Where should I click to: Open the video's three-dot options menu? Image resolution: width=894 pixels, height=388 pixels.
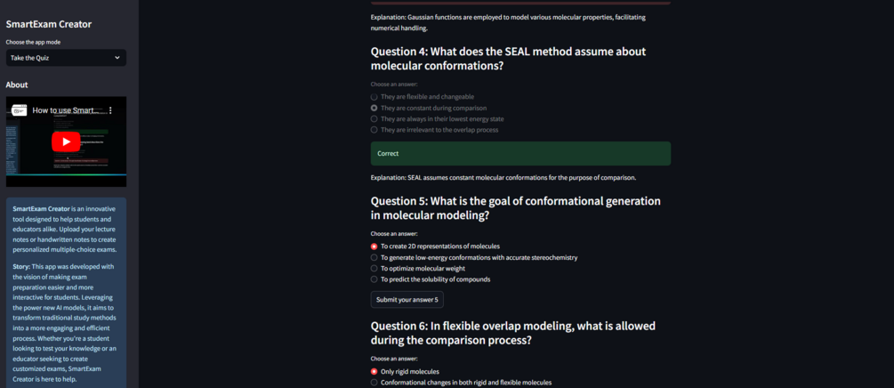point(111,110)
